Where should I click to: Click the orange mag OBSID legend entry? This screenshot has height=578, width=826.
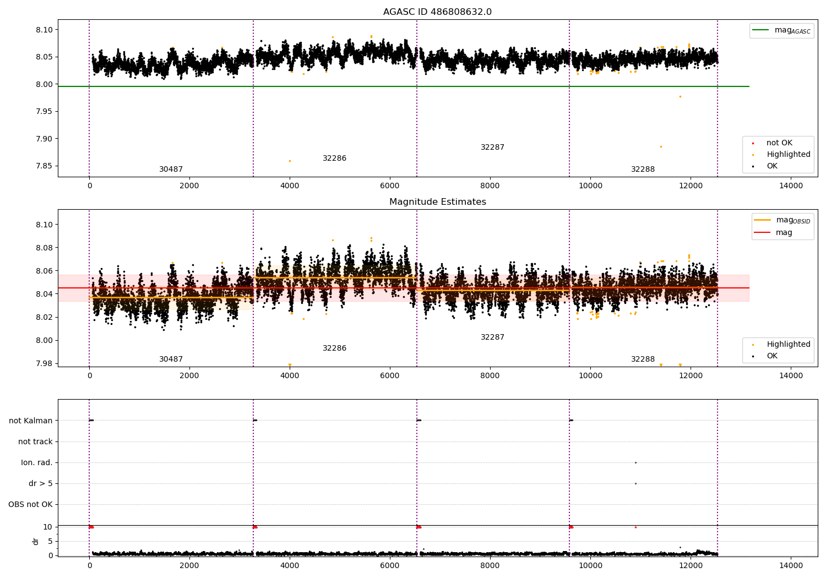click(x=782, y=220)
